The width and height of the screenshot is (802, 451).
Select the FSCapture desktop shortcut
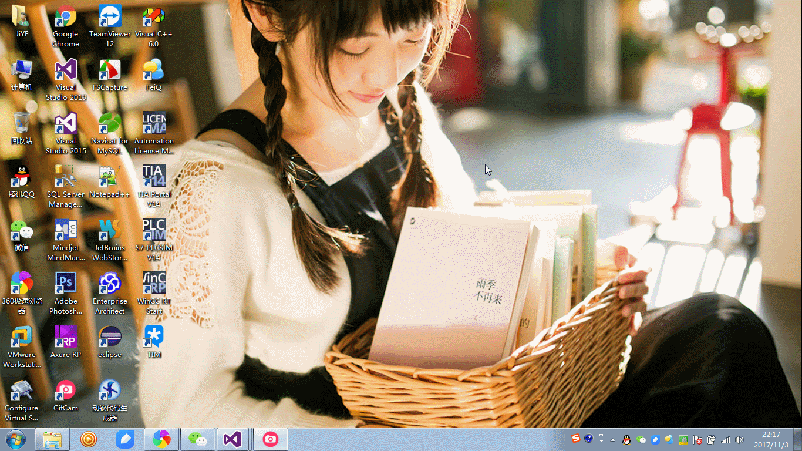click(x=110, y=75)
